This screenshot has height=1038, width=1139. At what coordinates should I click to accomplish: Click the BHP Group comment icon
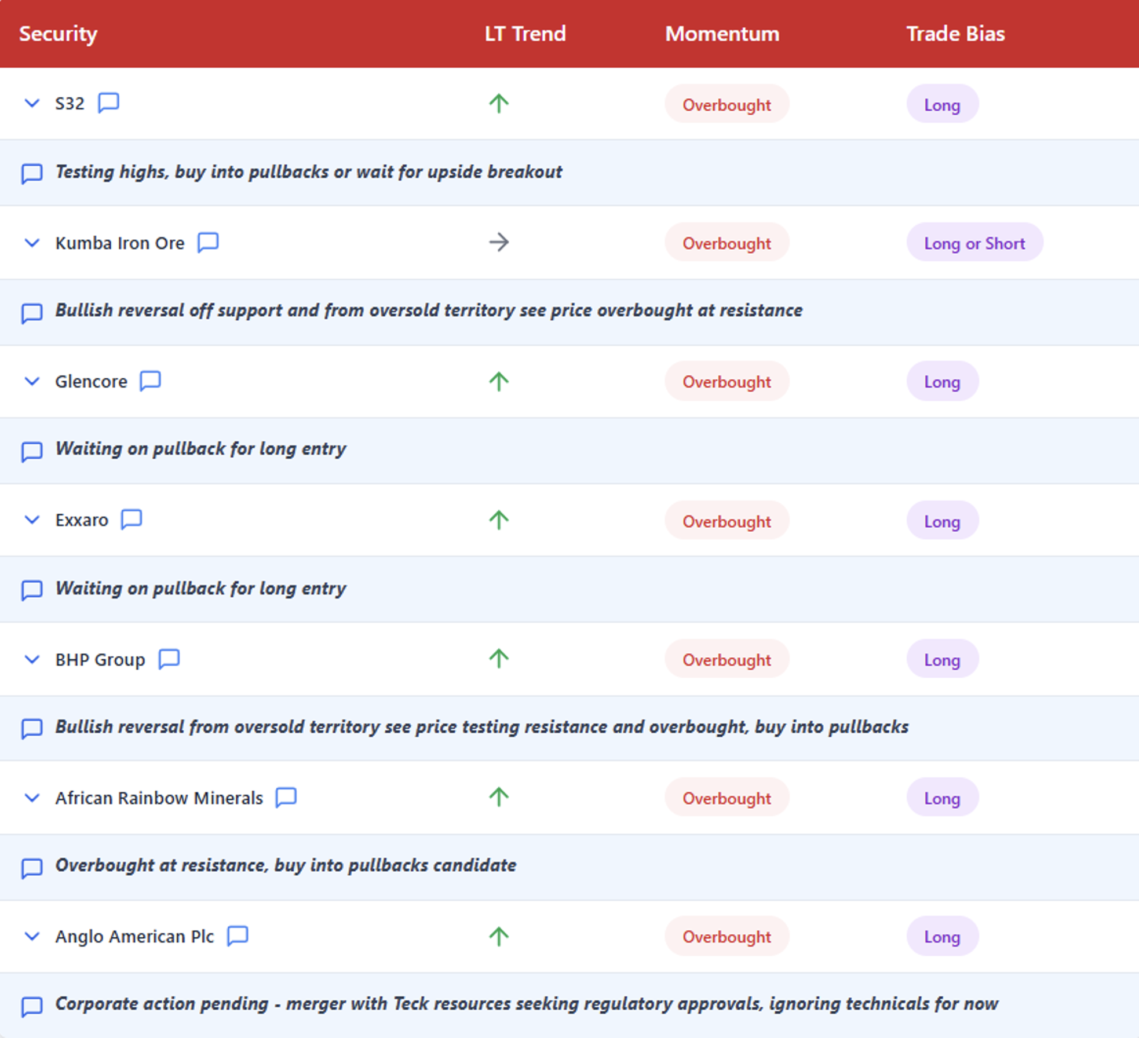pos(169,659)
